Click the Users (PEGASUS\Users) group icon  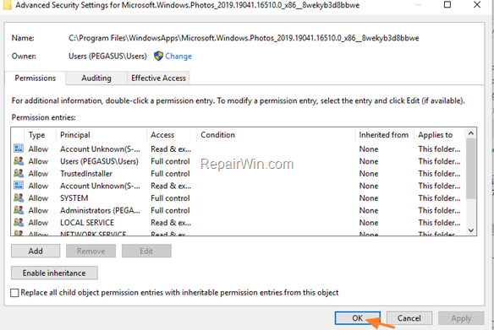(19, 161)
